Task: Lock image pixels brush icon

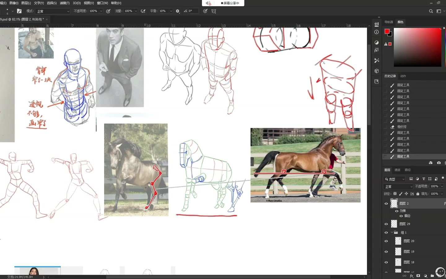Action: point(400,194)
